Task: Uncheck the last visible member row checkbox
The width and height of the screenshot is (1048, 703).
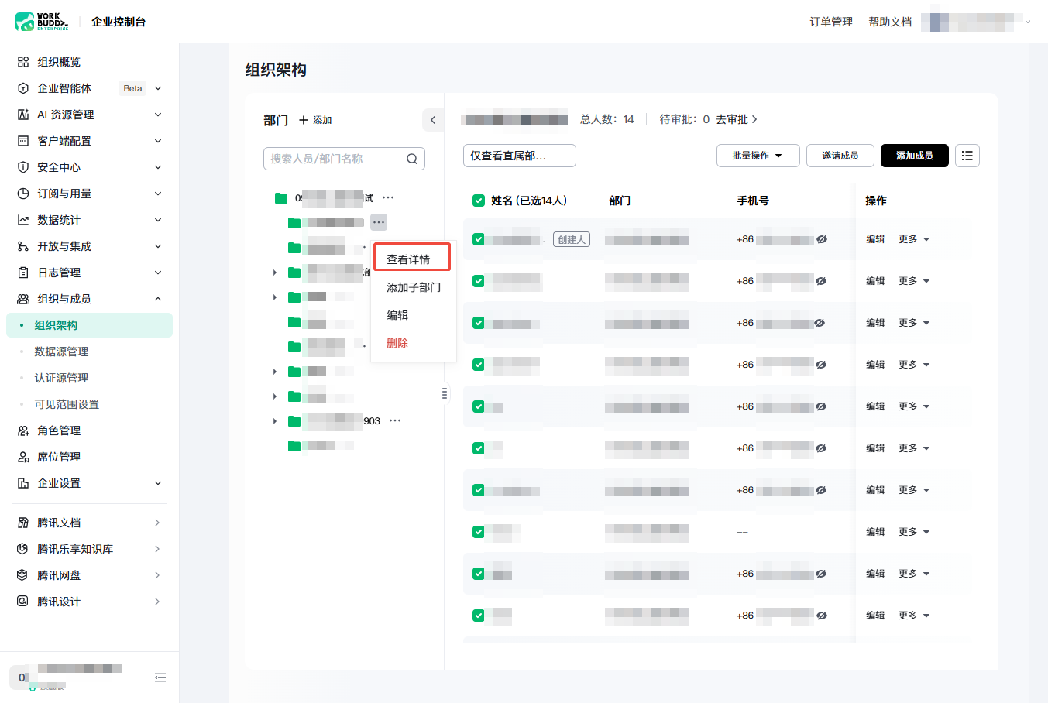Action: 479,616
